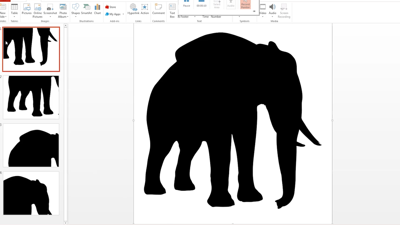
Task: Select slide 1 thumbnail
Action: click(31, 49)
